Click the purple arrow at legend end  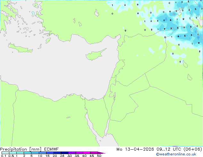coord(101,153)
